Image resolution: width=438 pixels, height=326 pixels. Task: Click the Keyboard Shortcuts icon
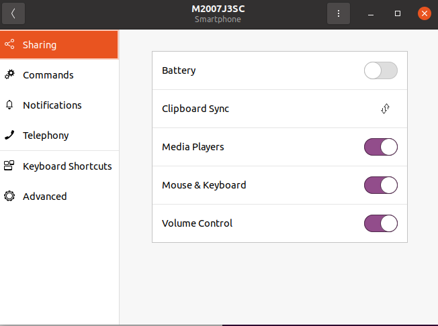9,166
